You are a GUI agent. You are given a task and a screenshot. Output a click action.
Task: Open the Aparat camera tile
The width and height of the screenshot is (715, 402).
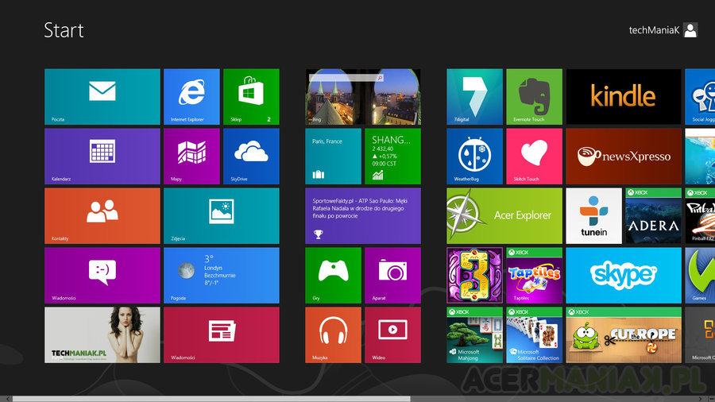pyautogui.click(x=392, y=276)
